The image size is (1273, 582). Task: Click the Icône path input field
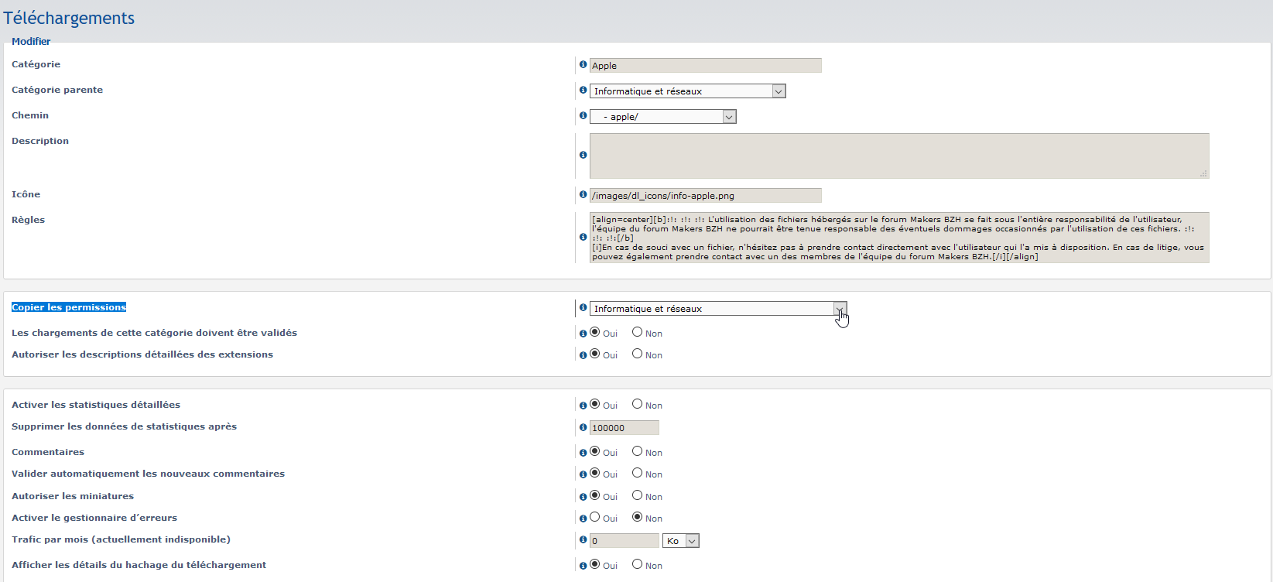coord(705,196)
